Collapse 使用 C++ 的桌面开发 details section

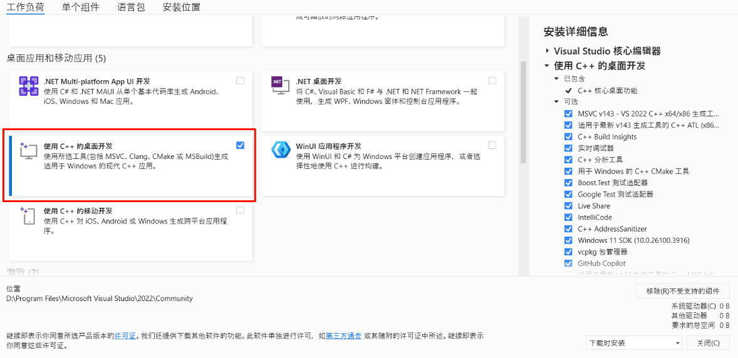[548, 66]
